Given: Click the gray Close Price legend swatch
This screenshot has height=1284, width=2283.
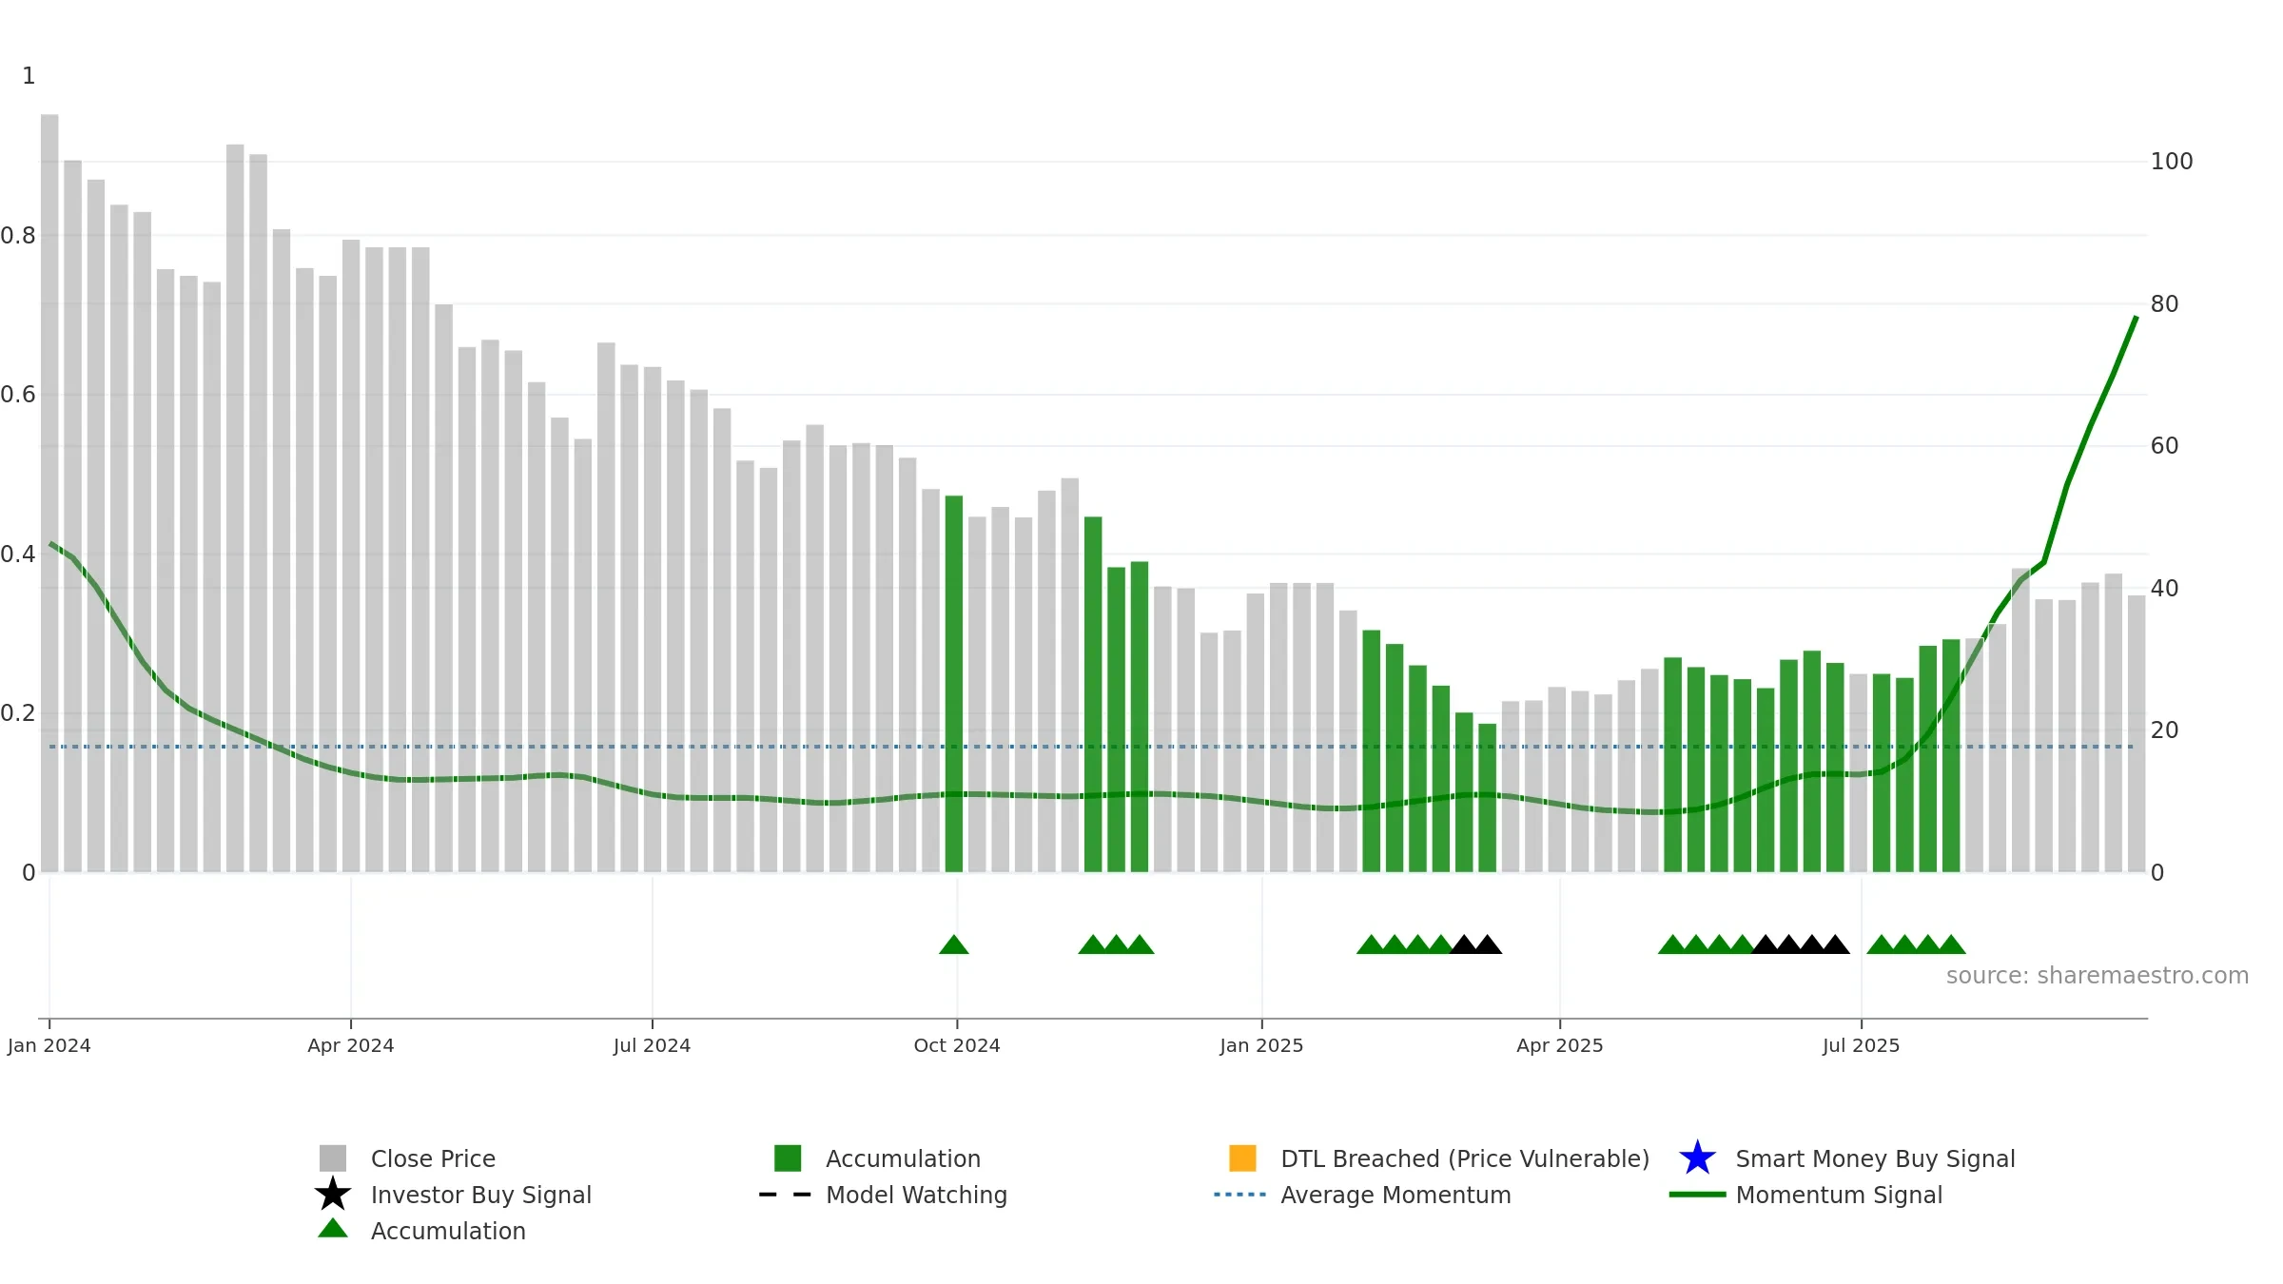Looking at the screenshot, I should point(333,1158).
